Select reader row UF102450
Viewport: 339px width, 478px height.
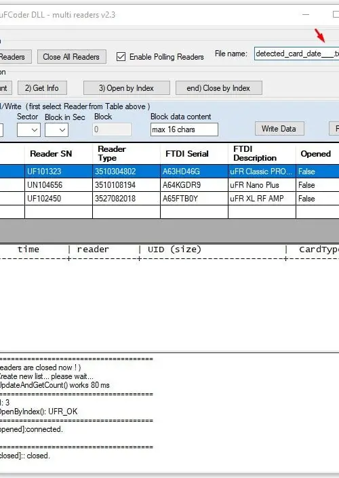pyautogui.click(x=169, y=199)
